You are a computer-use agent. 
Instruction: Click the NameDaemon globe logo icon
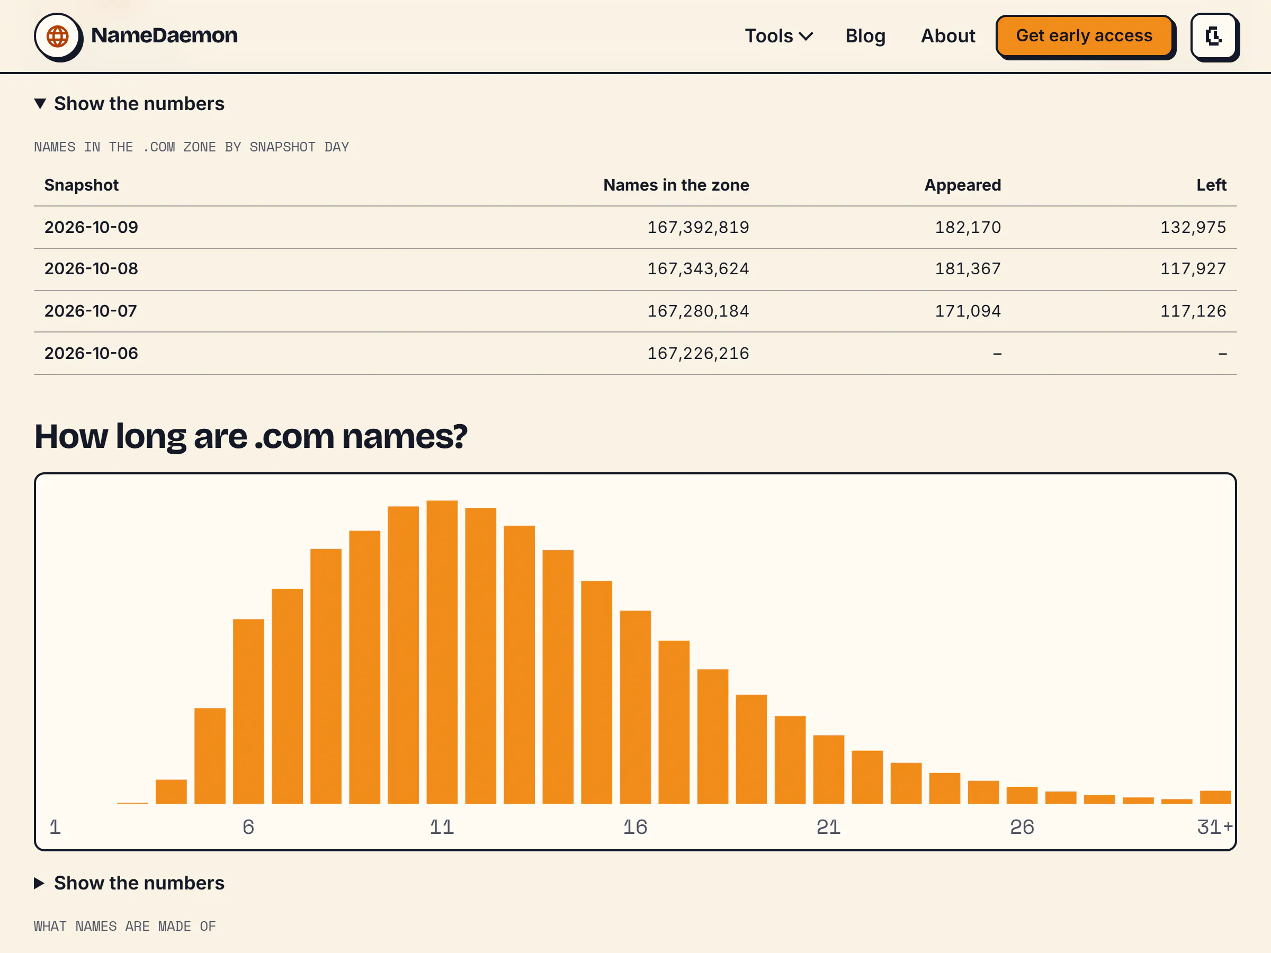click(x=57, y=36)
